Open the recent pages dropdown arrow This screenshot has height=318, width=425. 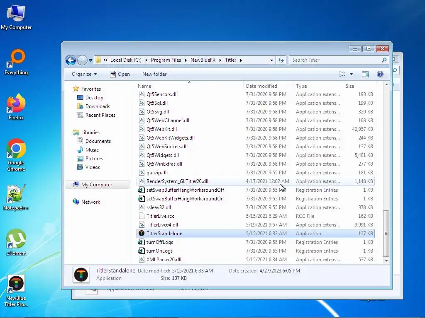coord(90,60)
